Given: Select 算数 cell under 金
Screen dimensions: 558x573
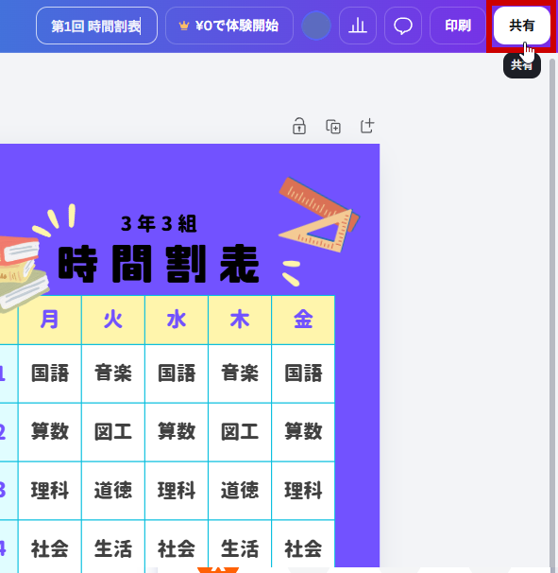Looking at the screenshot, I should click(303, 432).
